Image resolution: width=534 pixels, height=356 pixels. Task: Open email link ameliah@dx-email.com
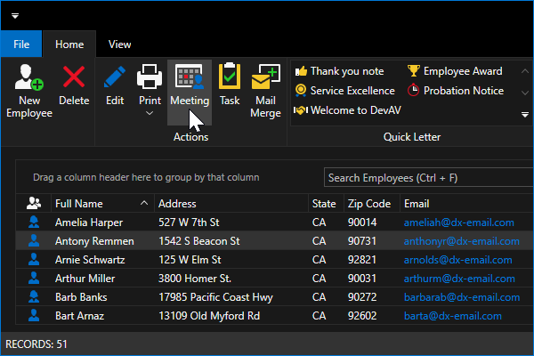pos(458,222)
